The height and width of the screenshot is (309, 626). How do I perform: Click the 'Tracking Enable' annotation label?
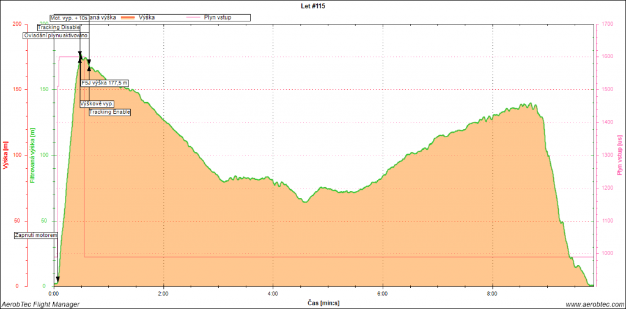[110, 112]
